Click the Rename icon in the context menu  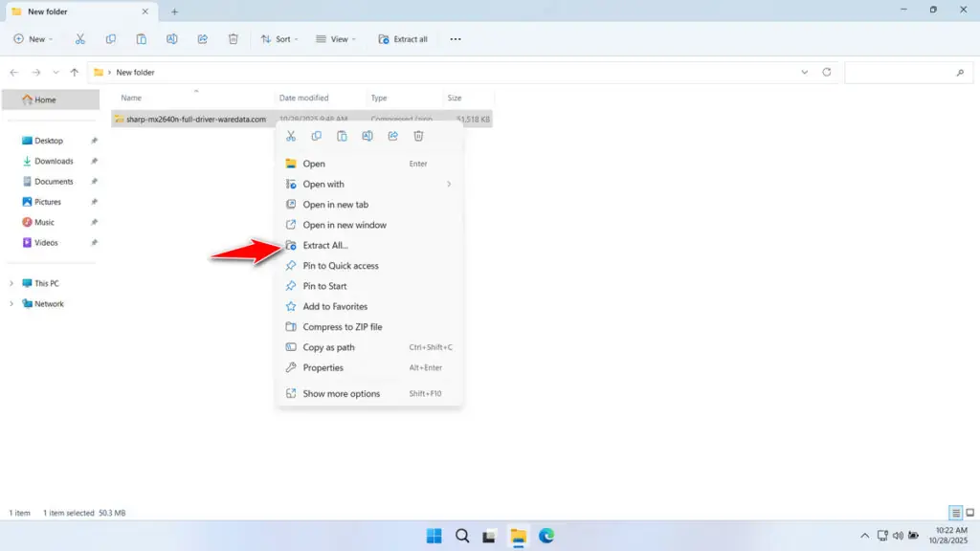pos(367,136)
